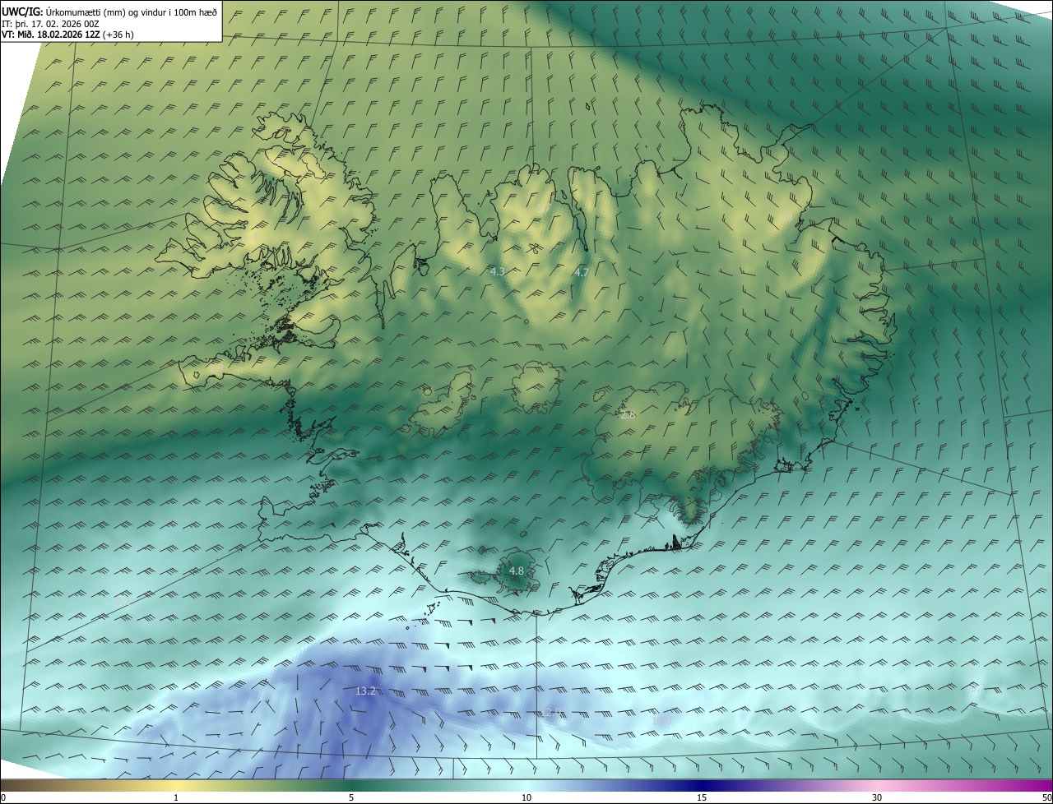Image resolution: width=1053 pixels, height=804 pixels.
Task: Click the color scale tick label "1"
Action: [176, 797]
